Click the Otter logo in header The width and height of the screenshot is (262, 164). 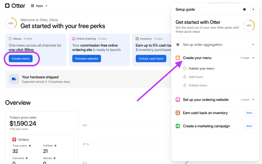click(x=15, y=6)
